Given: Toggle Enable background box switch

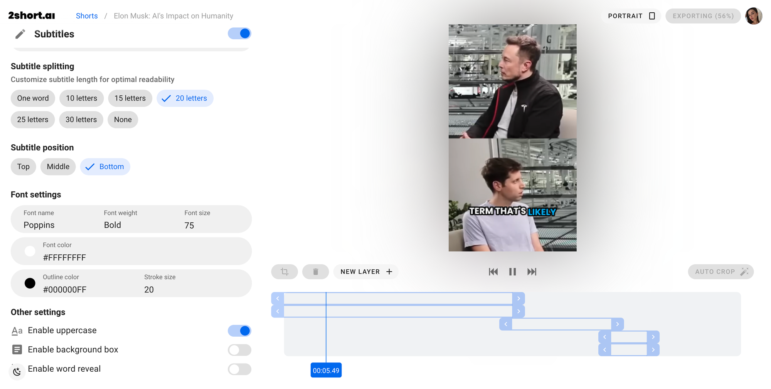Looking at the screenshot, I should point(239,350).
